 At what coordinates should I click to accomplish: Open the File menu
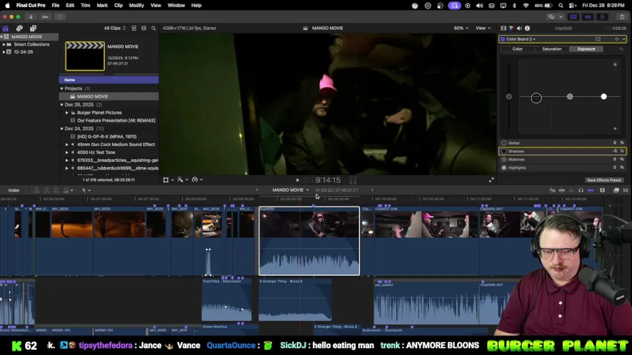coord(55,5)
